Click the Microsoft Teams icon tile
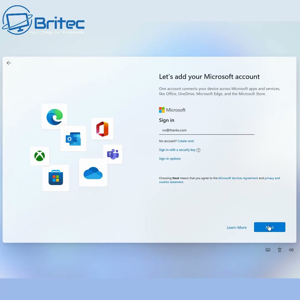 pos(113,154)
